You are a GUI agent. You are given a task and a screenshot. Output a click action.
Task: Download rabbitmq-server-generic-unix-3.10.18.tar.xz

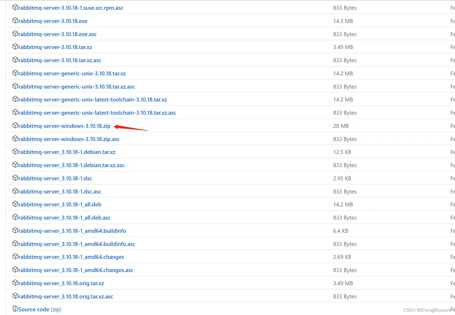pyautogui.click(x=72, y=73)
